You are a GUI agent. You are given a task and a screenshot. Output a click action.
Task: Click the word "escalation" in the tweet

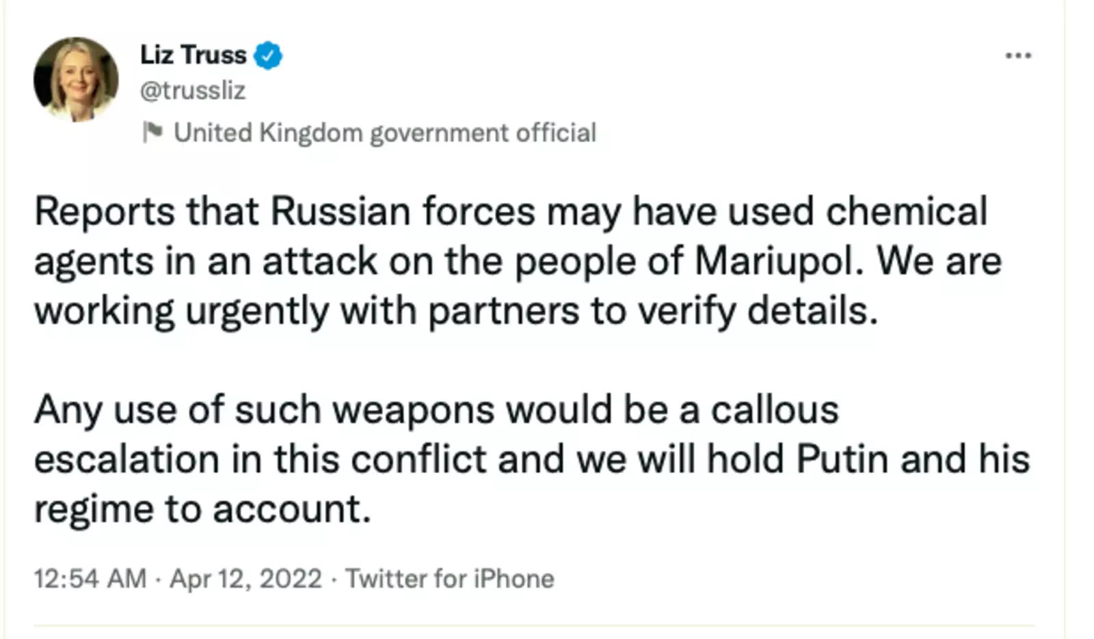[x=126, y=459]
